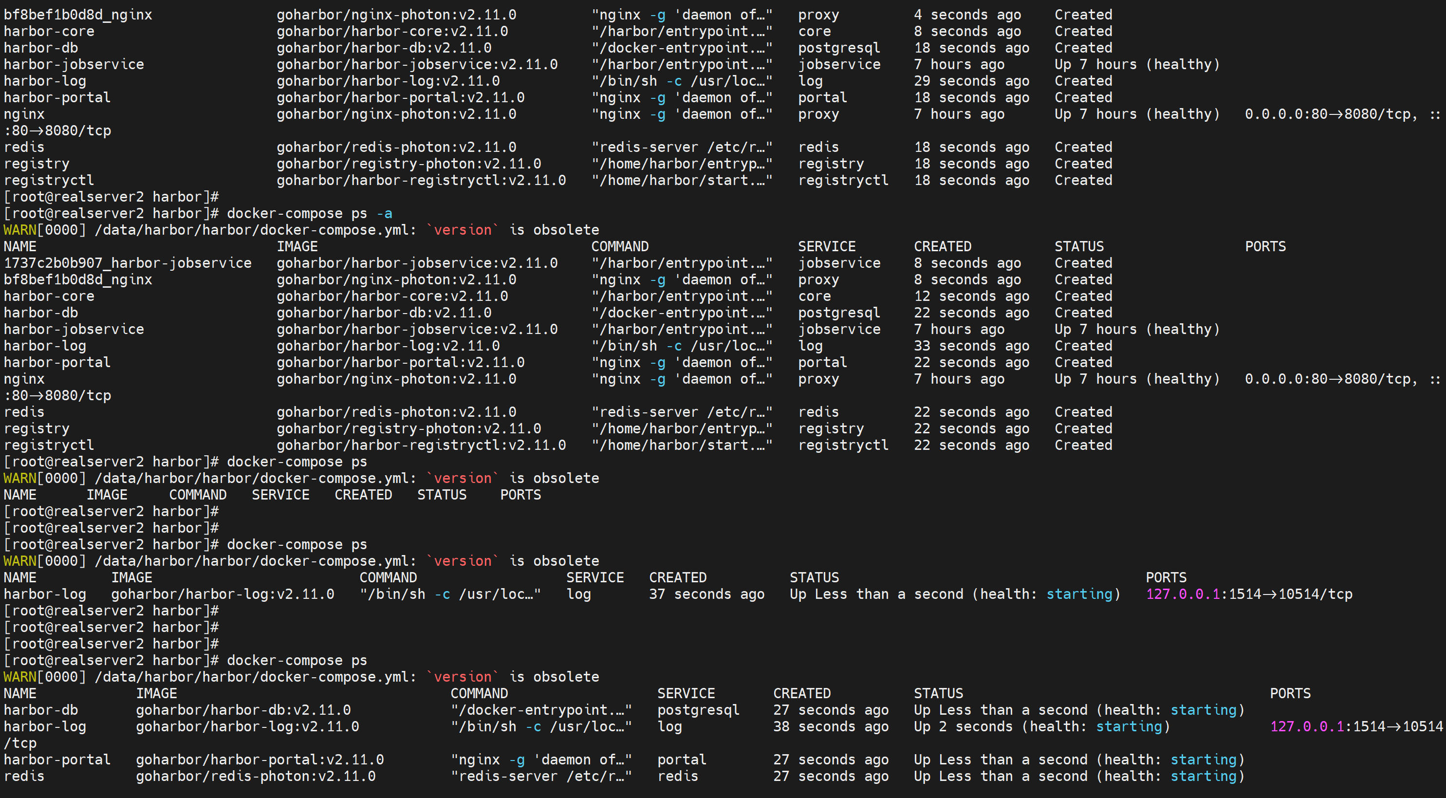Click the red `version` word in last warning
This screenshot has width=1446, height=798.
point(462,677)
